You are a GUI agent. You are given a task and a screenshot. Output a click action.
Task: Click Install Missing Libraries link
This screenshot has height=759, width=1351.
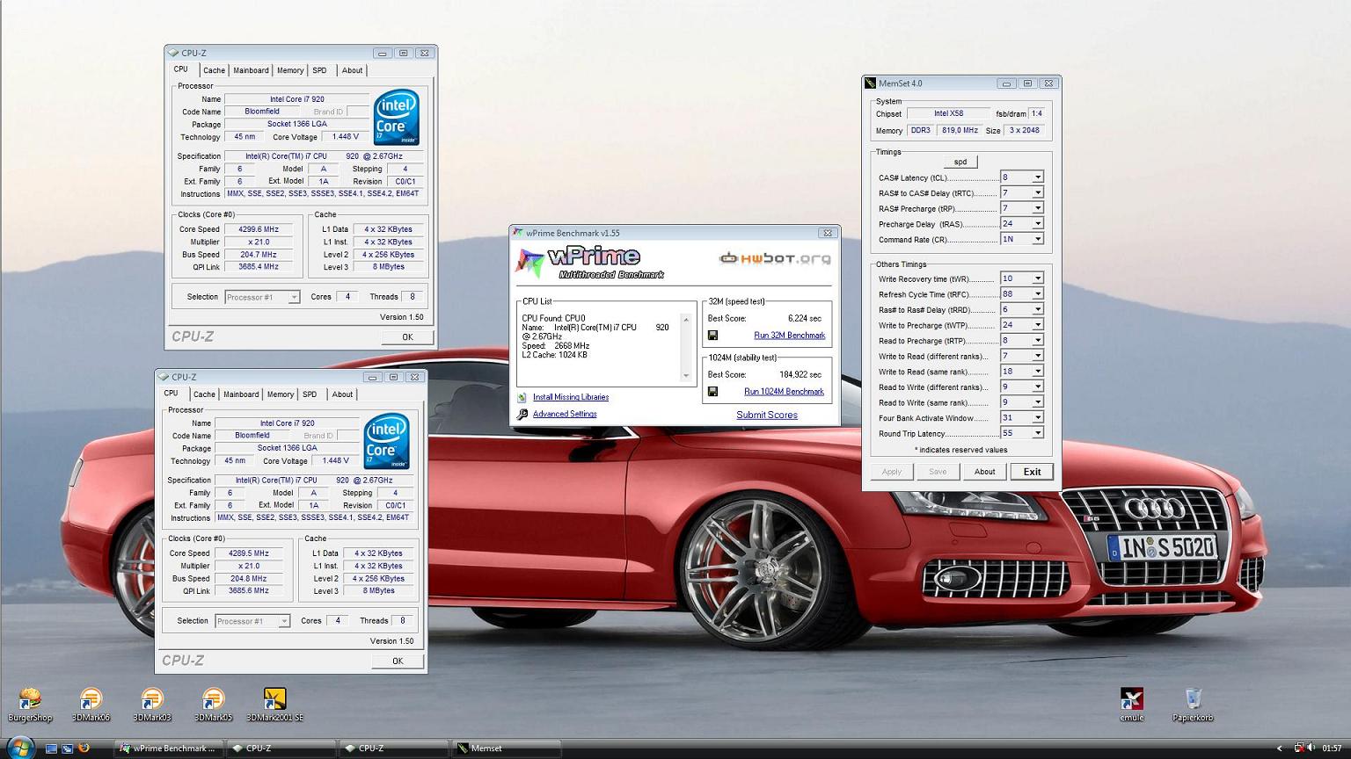571,397
